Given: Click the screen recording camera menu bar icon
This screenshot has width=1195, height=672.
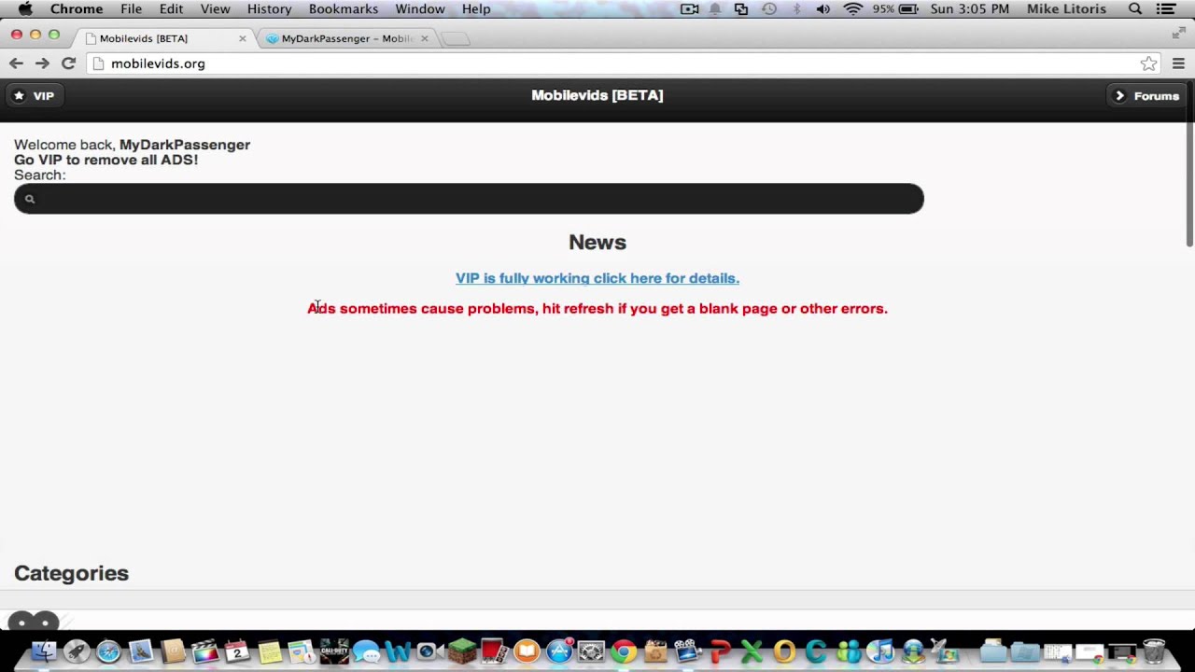Looking at the screenshot, I should pos(690,8).
